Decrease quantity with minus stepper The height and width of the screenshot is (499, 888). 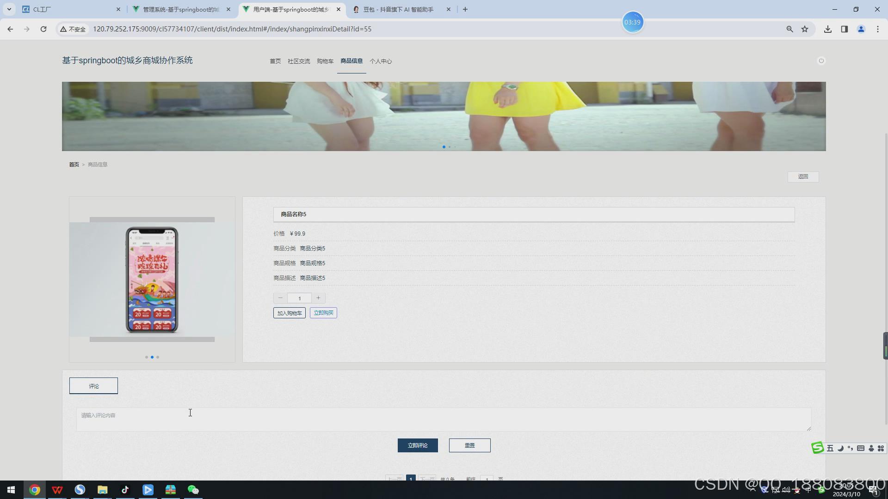click(x=280, y=298)
